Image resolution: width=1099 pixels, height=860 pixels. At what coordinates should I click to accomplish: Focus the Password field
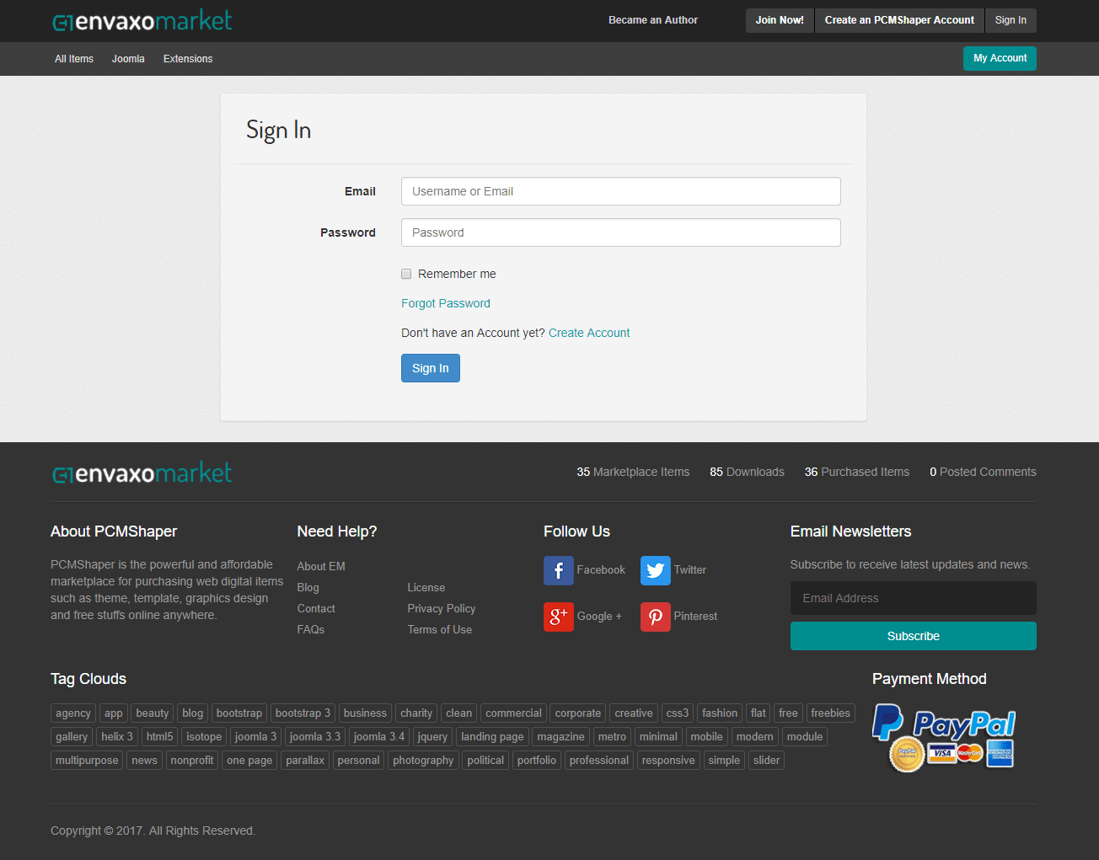(621, 232)
